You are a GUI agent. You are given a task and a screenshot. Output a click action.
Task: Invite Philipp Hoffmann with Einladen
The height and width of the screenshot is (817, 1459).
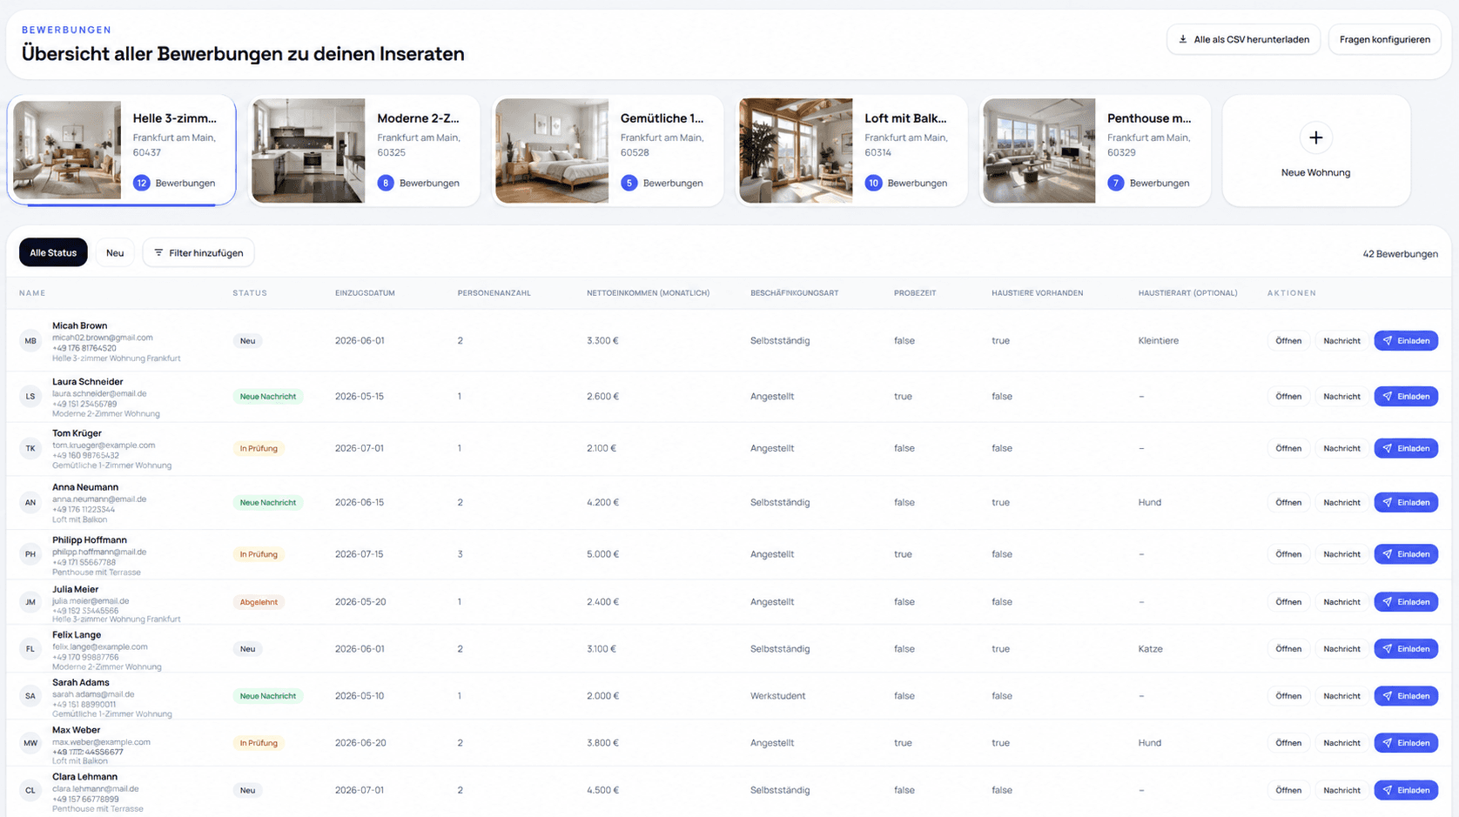pos(1406,554)
